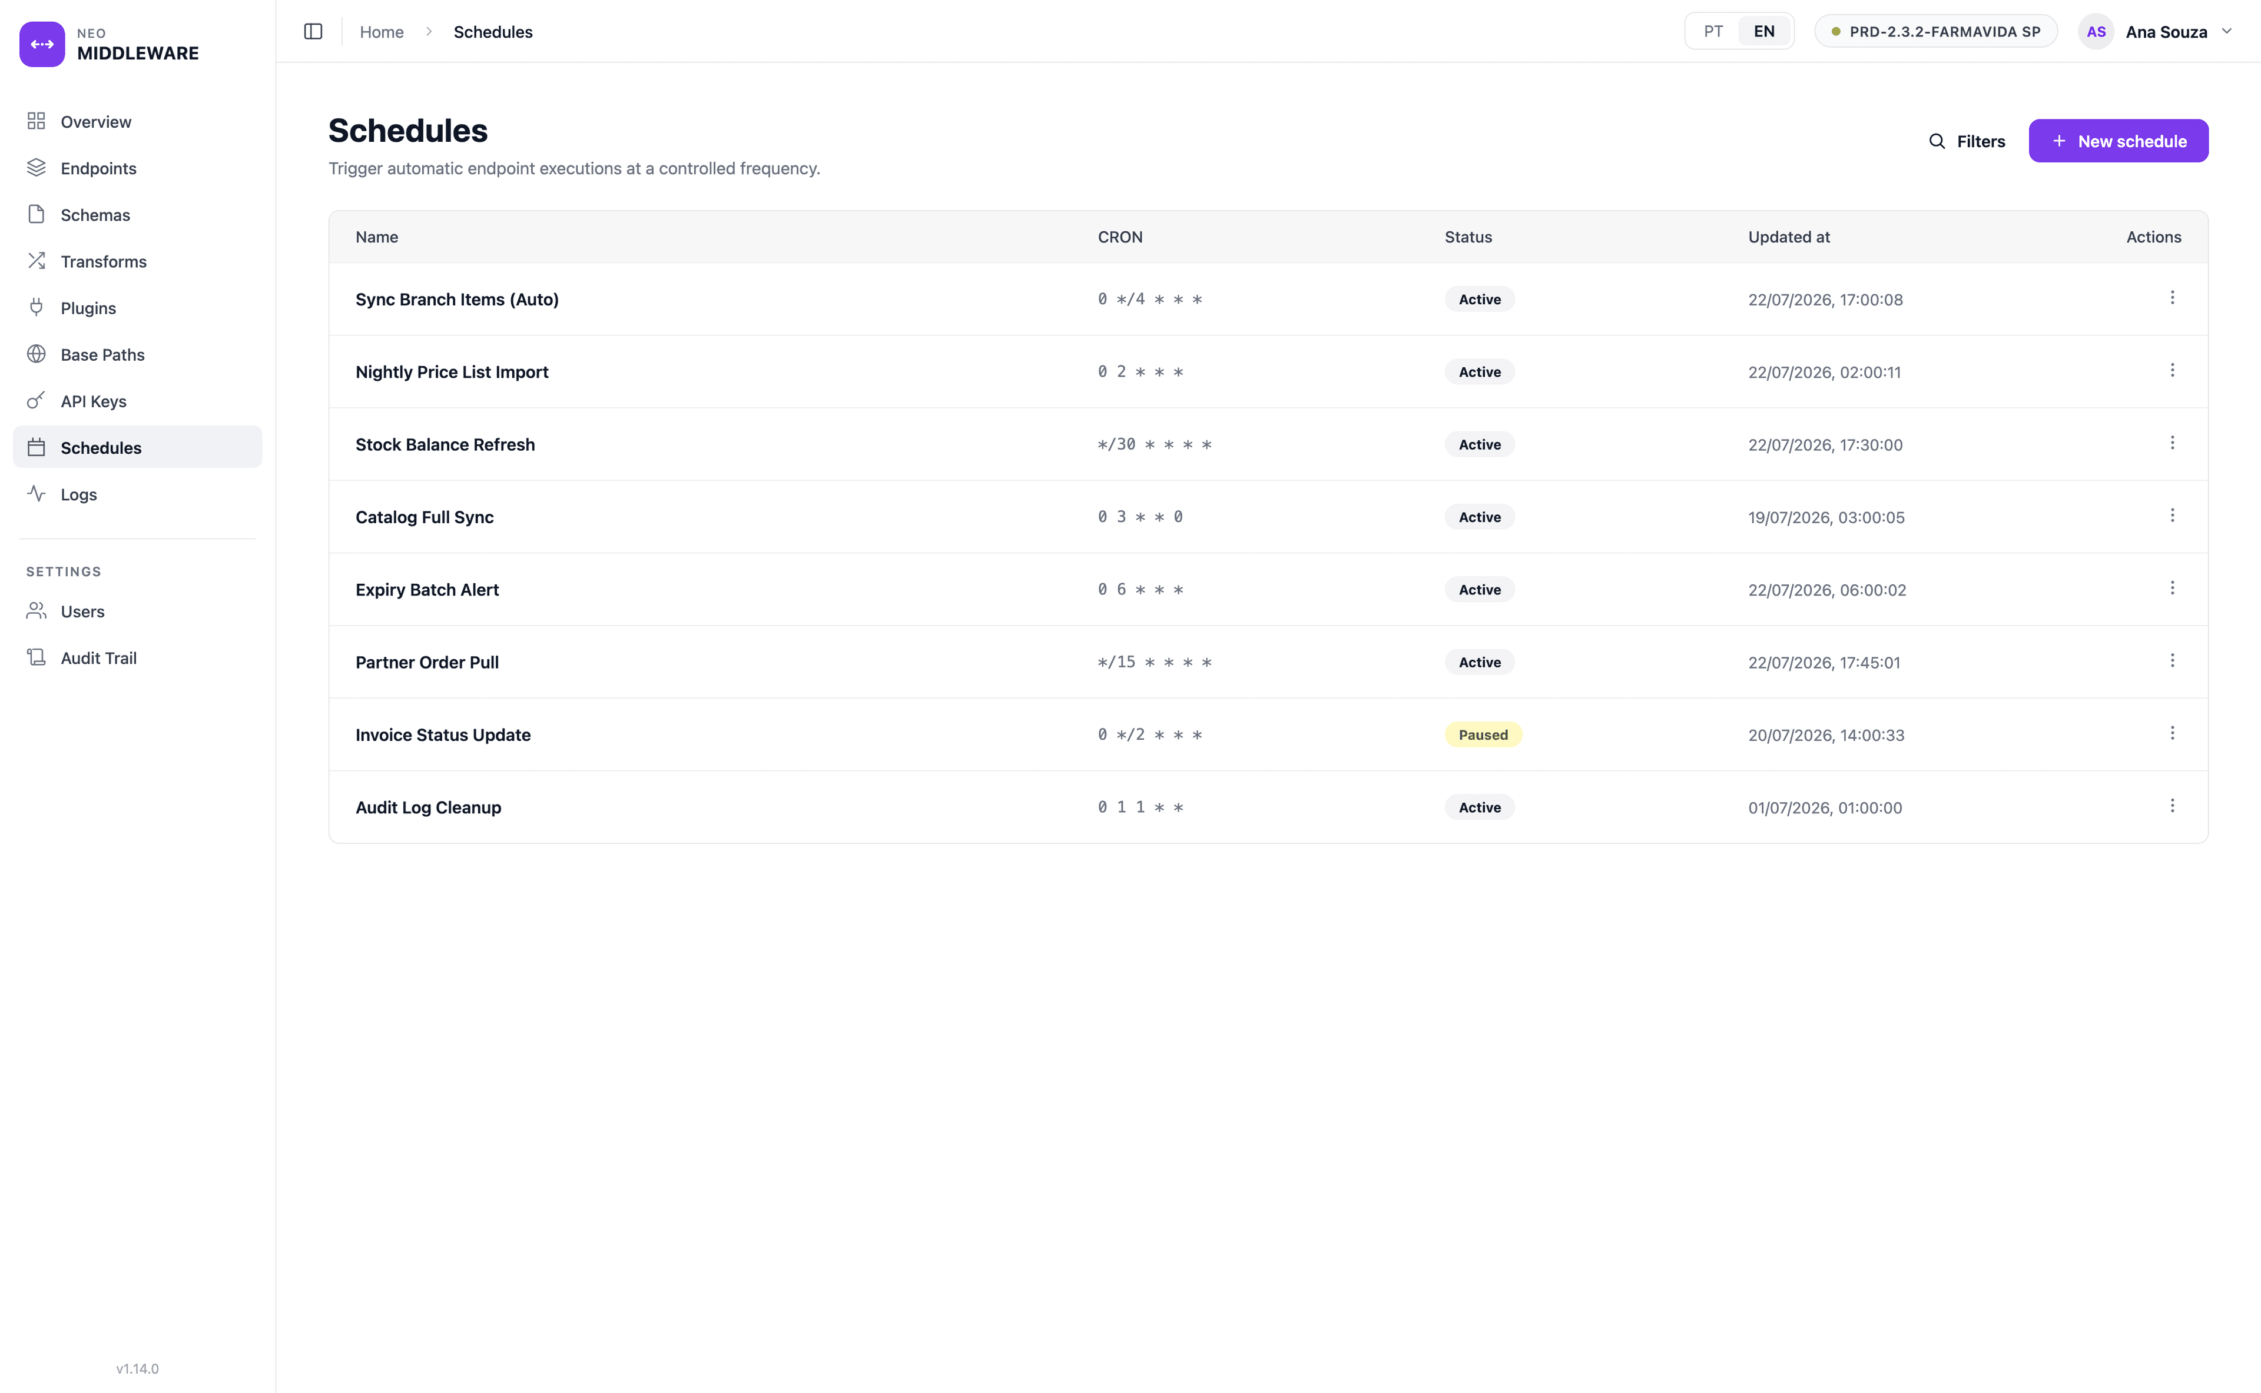Open actions menu for Audit Log Cleanup
2261x1393 pixels.
coord(2173,806)
